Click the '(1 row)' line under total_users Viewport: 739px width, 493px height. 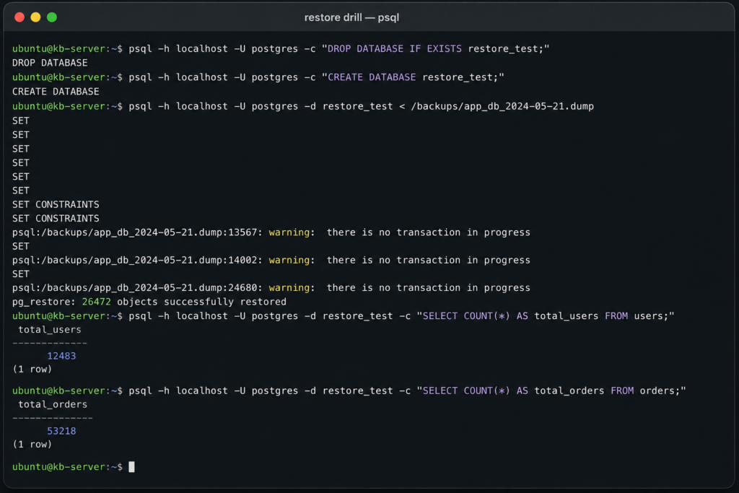[32, 369]
